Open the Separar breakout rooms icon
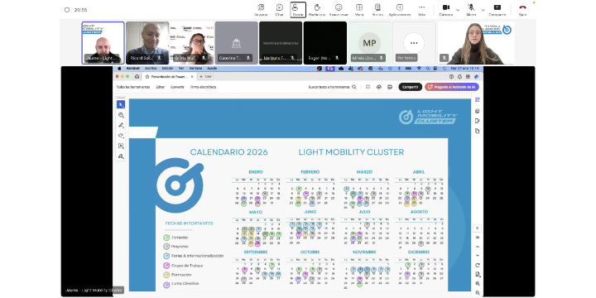Viewport: 596px width, 298px height. (x=261, y=10)
